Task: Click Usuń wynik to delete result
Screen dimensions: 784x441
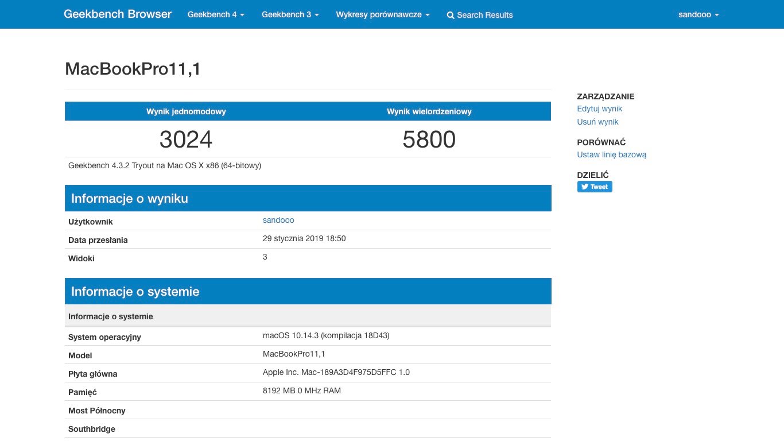Action: tap(597, 122)
